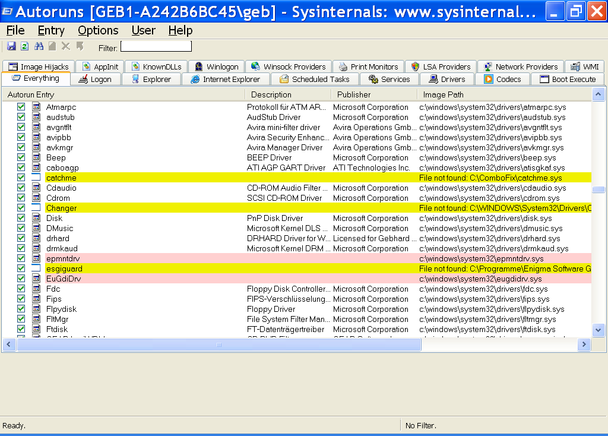The width and height of the screenshot is (608, 436).
Task: Click the epmntdrv driver file icon
Action: 36,258
